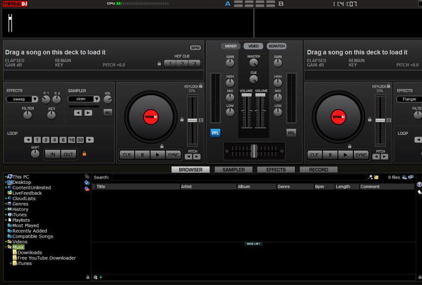Viewport: 422px width, 285px height.
Task: Nudge right deck pitch up arrow
Action: pos(385,157)
